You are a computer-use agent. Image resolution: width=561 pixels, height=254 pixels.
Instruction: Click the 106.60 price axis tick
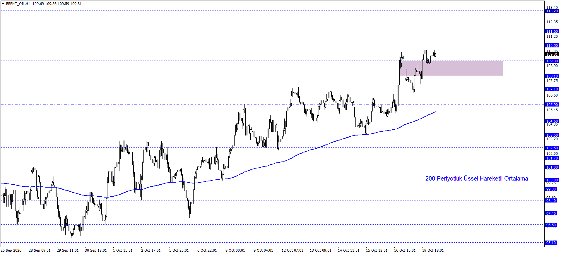coord(552,95)
